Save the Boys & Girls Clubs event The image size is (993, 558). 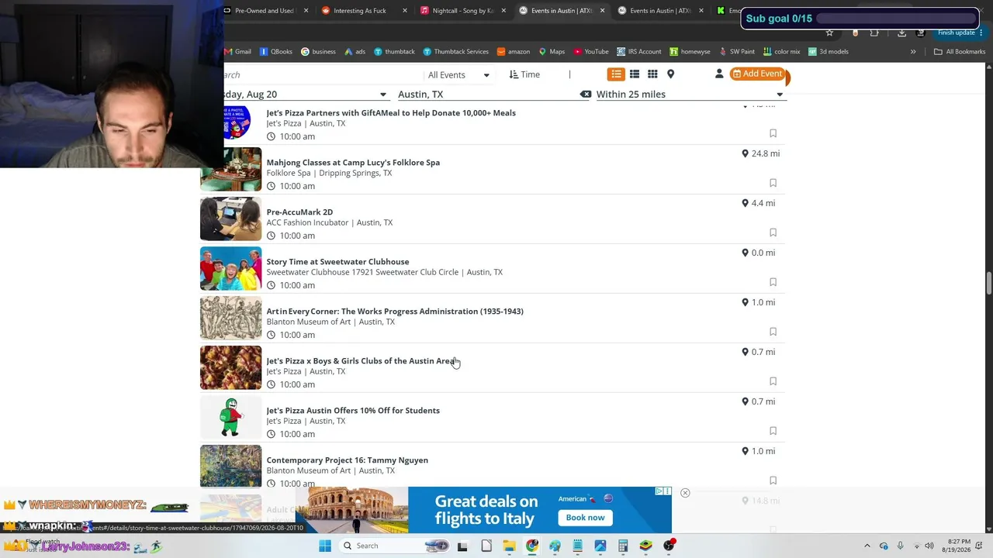tap(773, 381)
